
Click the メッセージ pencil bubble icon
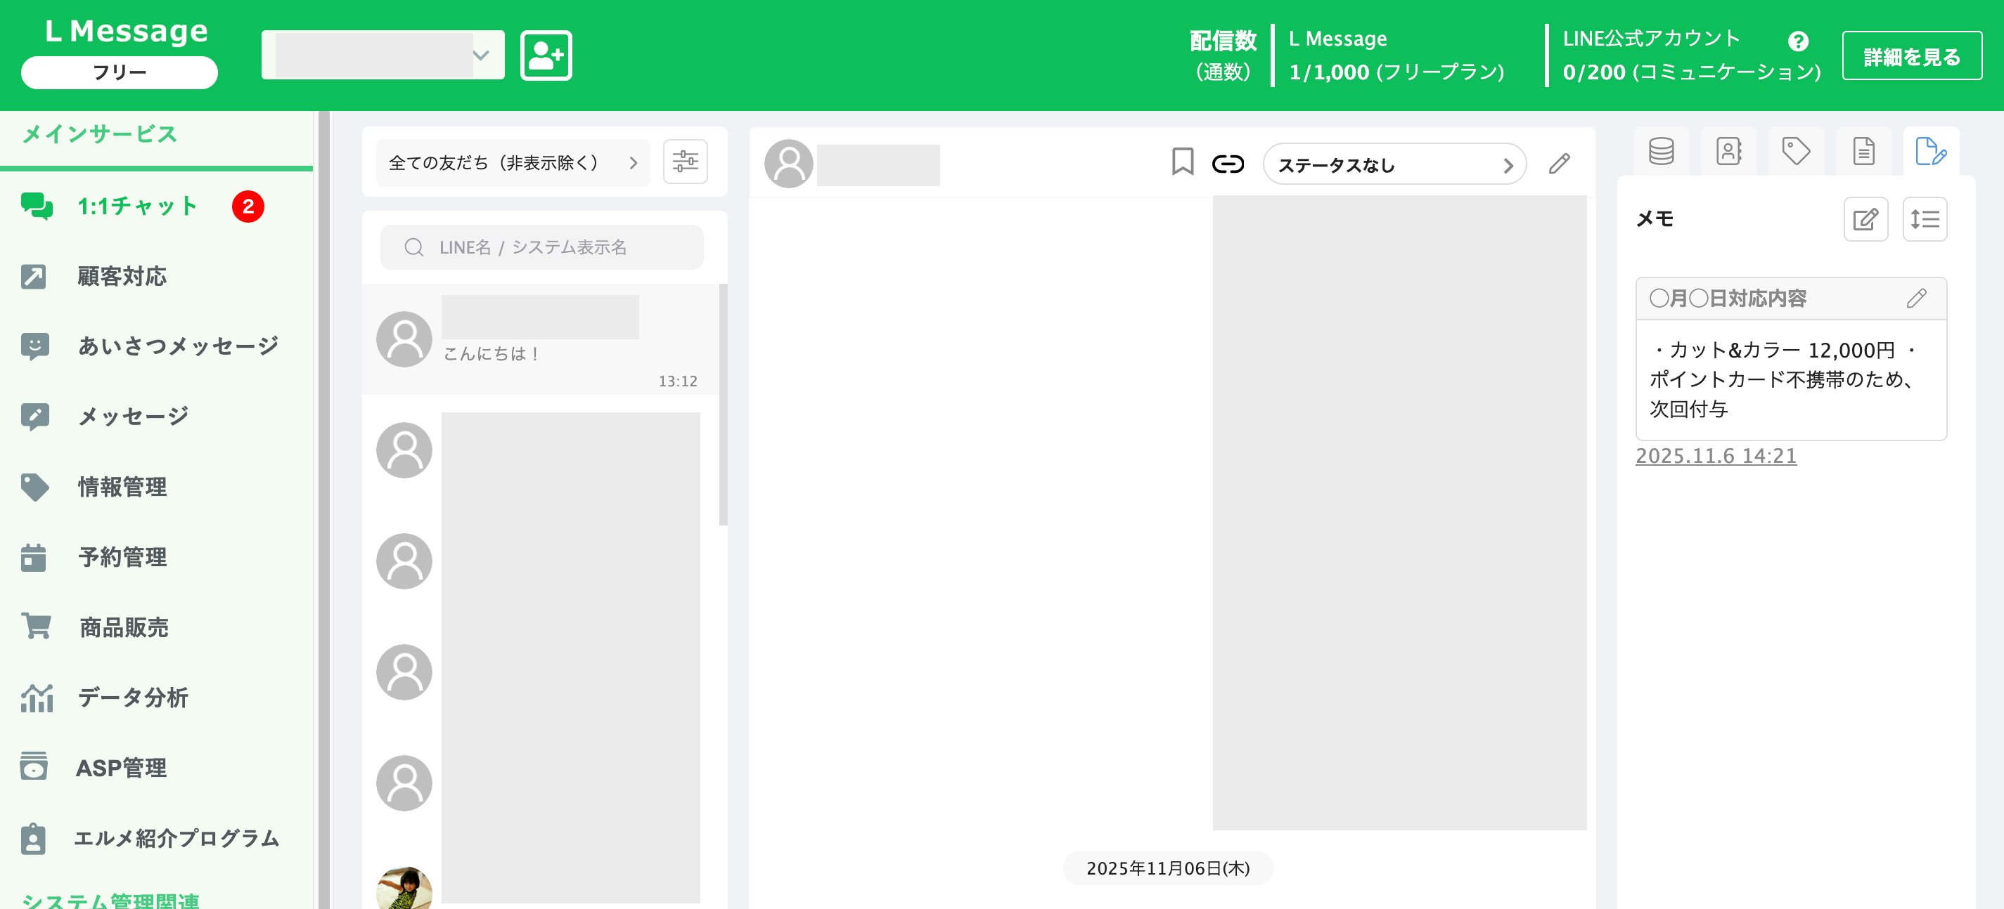coord(35,417)
